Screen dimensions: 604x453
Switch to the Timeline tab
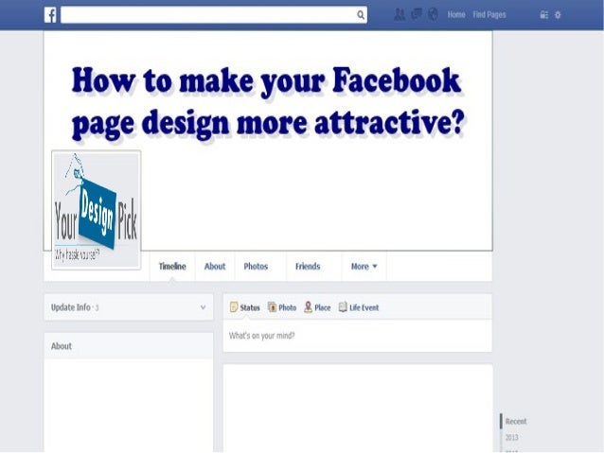click(x=172, y=267)
